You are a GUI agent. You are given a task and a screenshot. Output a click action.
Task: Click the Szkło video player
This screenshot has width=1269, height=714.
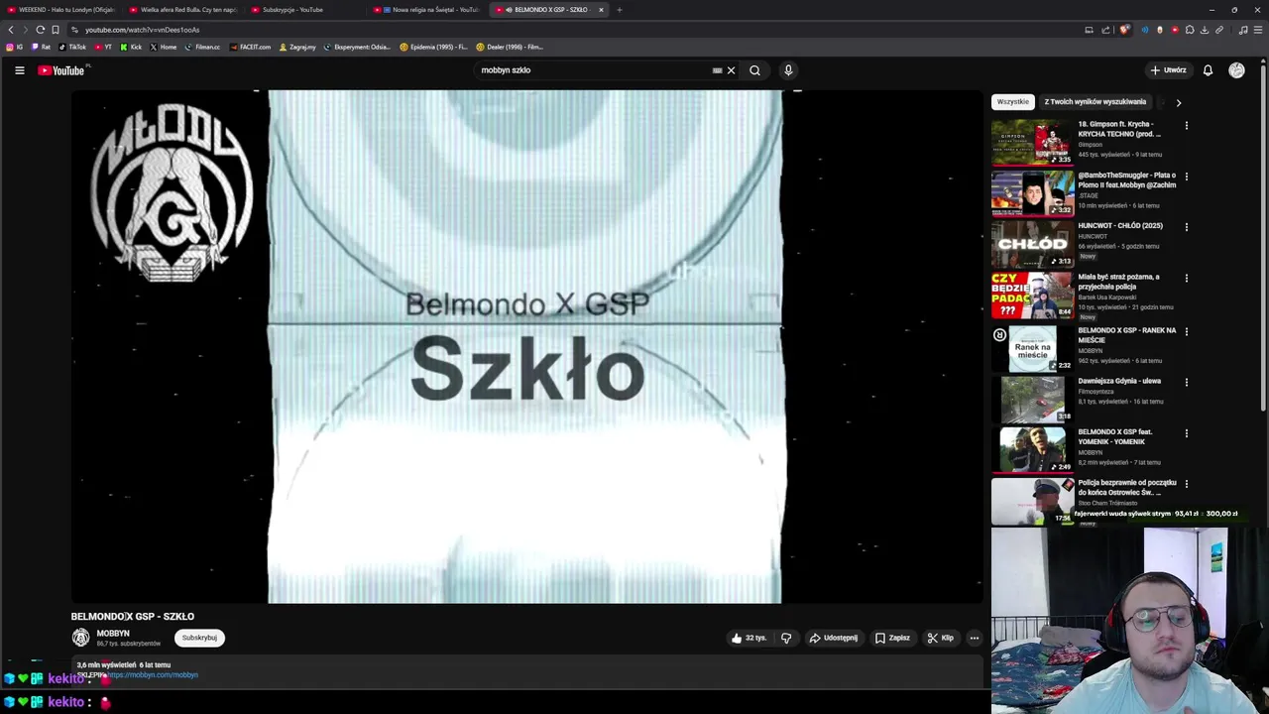(526, 347)
